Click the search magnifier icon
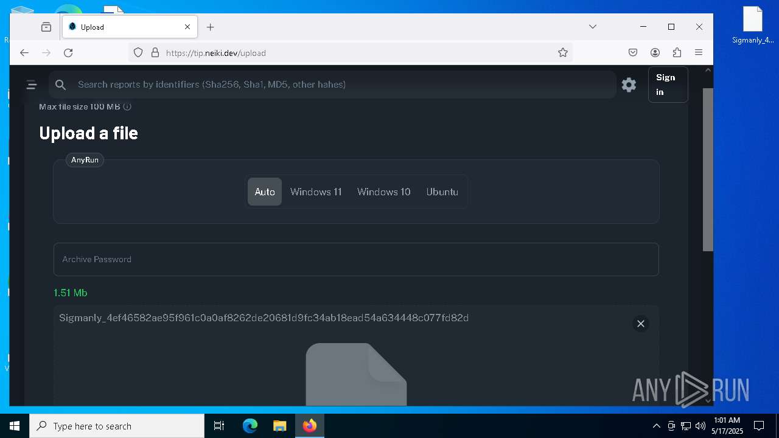This screenshot has width=779, height=438. click(x=60, y=85)
